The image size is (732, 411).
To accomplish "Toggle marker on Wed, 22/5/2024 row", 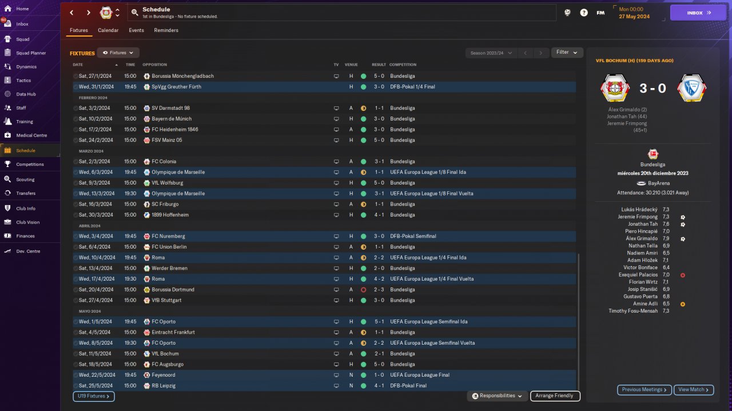I will coord(75,375).
